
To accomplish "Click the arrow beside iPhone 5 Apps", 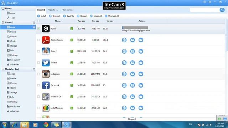I will (x=34, y=27).
